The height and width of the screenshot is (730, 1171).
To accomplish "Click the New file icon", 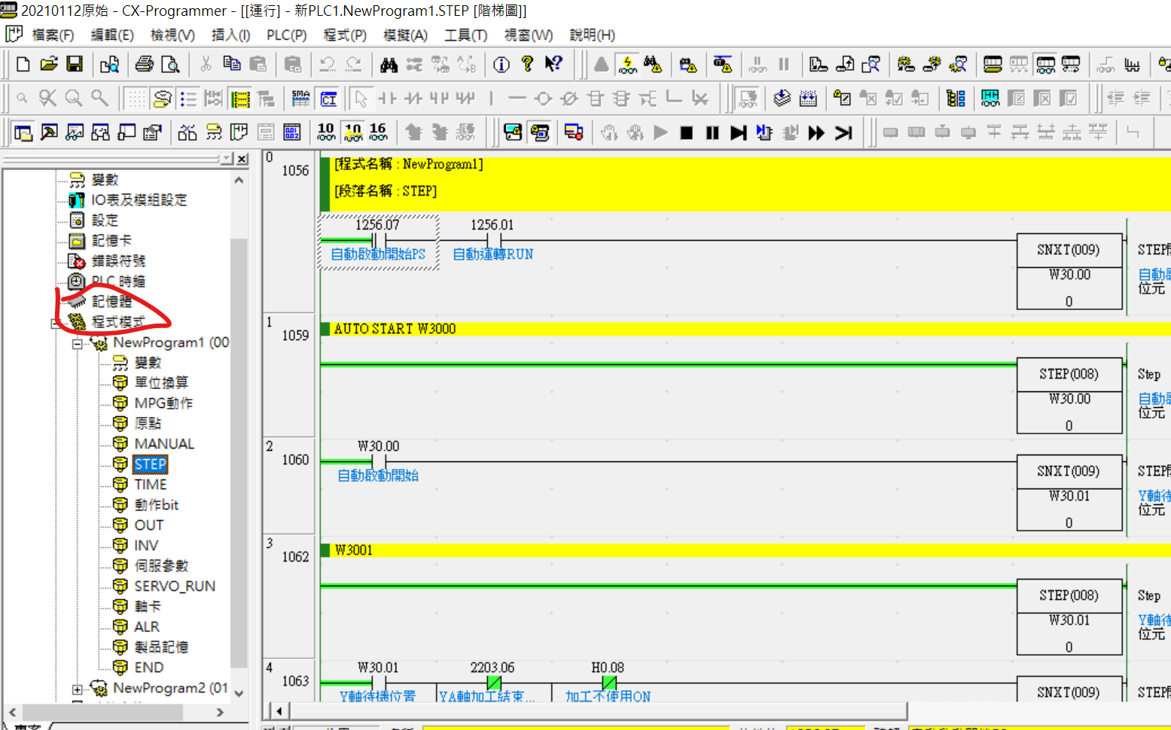I will 23,65.
